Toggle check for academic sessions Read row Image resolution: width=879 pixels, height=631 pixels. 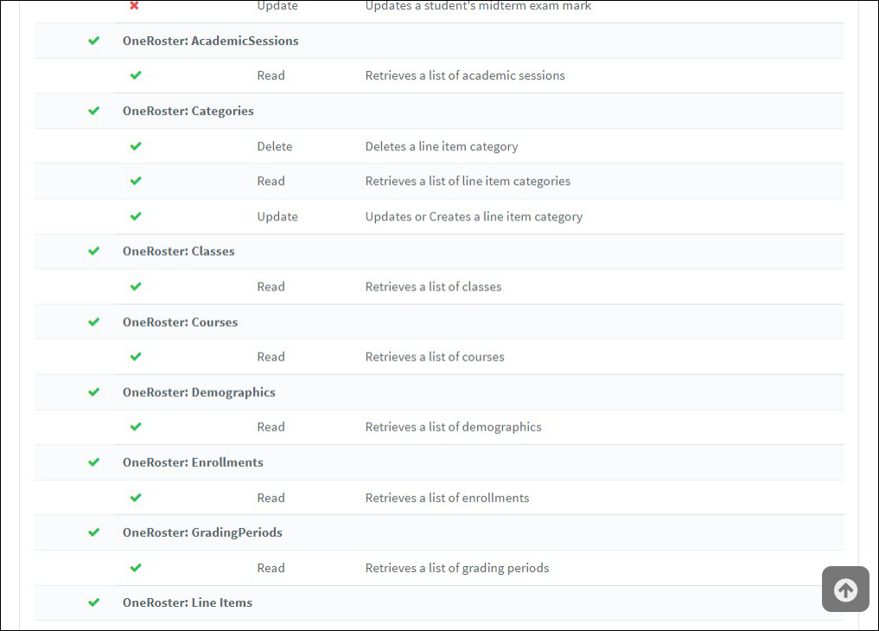pos(136,75)
